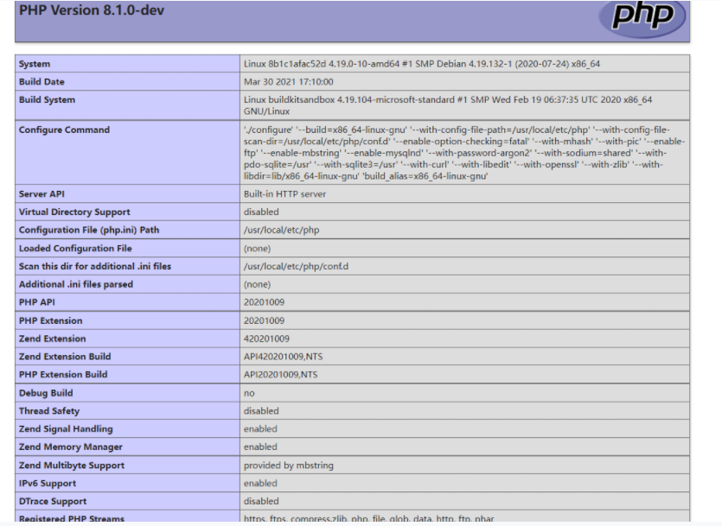This screenshot has width=722, height=526.
Task: Select the 'Linux buildkitsandbox' build system value
Action: pyautogui.click(x=448, y=105)
